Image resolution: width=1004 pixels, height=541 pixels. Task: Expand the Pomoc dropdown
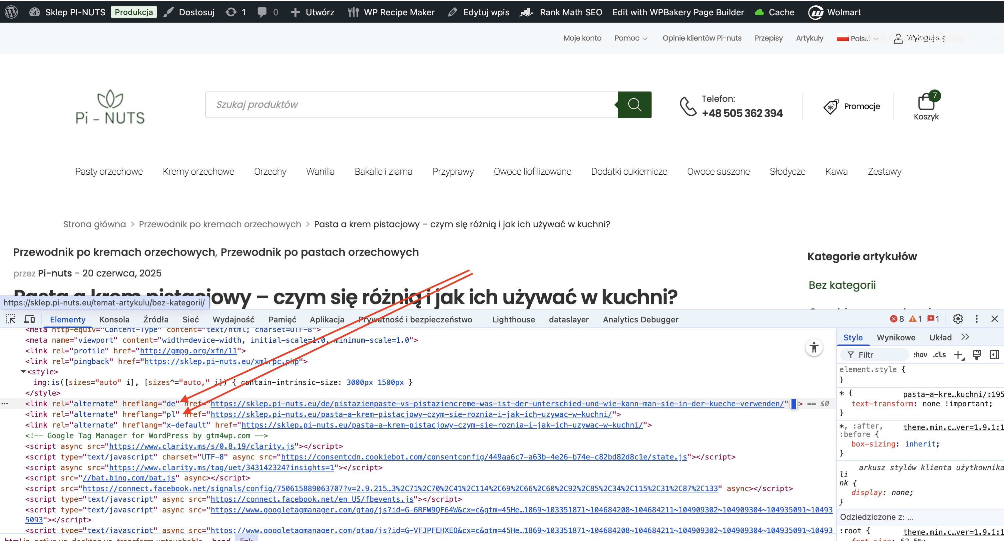coord(631,38)
